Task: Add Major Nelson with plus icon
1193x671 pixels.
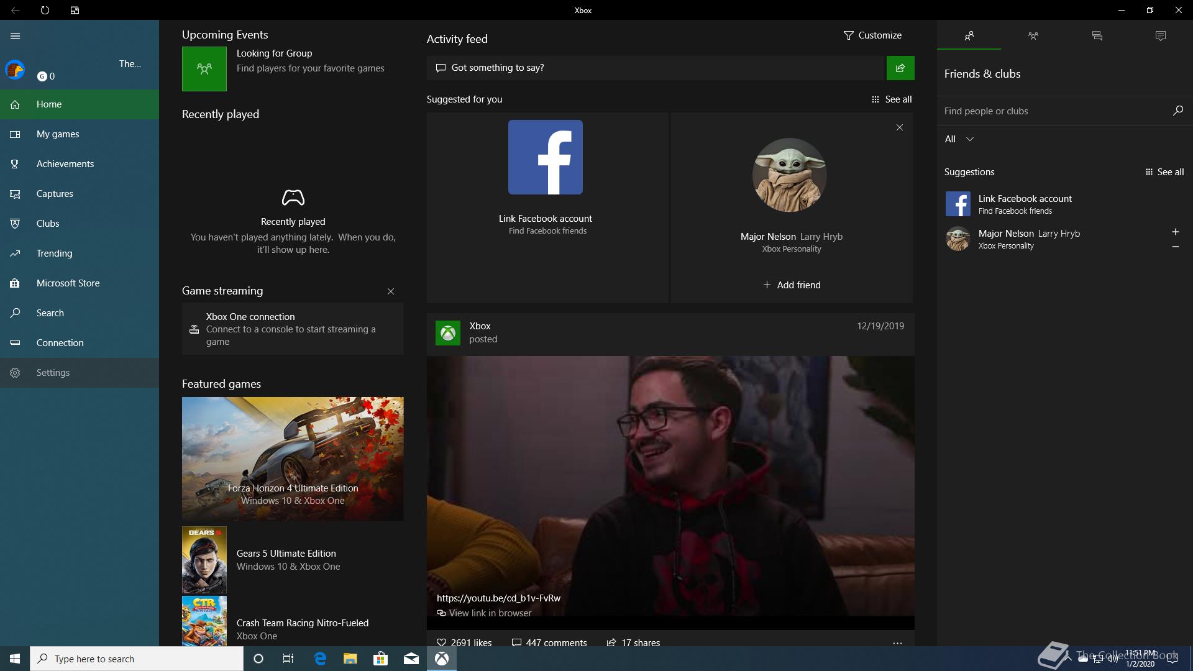Action: [1175, 232]
